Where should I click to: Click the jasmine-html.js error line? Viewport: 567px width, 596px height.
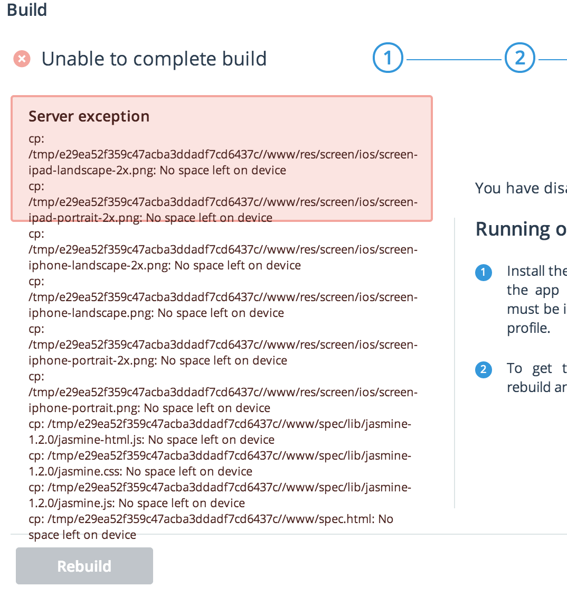[x=152, y=440]
